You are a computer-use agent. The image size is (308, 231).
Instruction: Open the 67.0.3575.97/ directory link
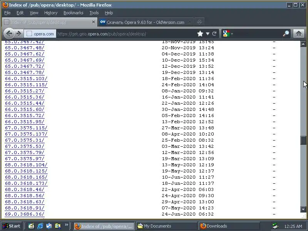pyautogui.click(x=25, y=159)
